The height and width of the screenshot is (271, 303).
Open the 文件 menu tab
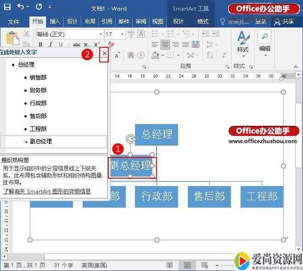[x=14, y=22]
